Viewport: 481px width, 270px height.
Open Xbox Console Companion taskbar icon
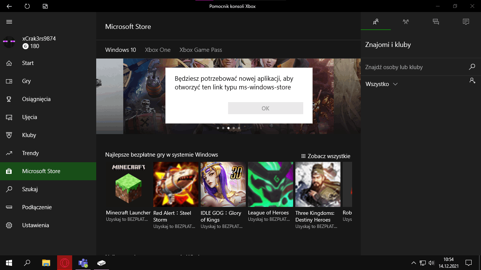(101, 263)
